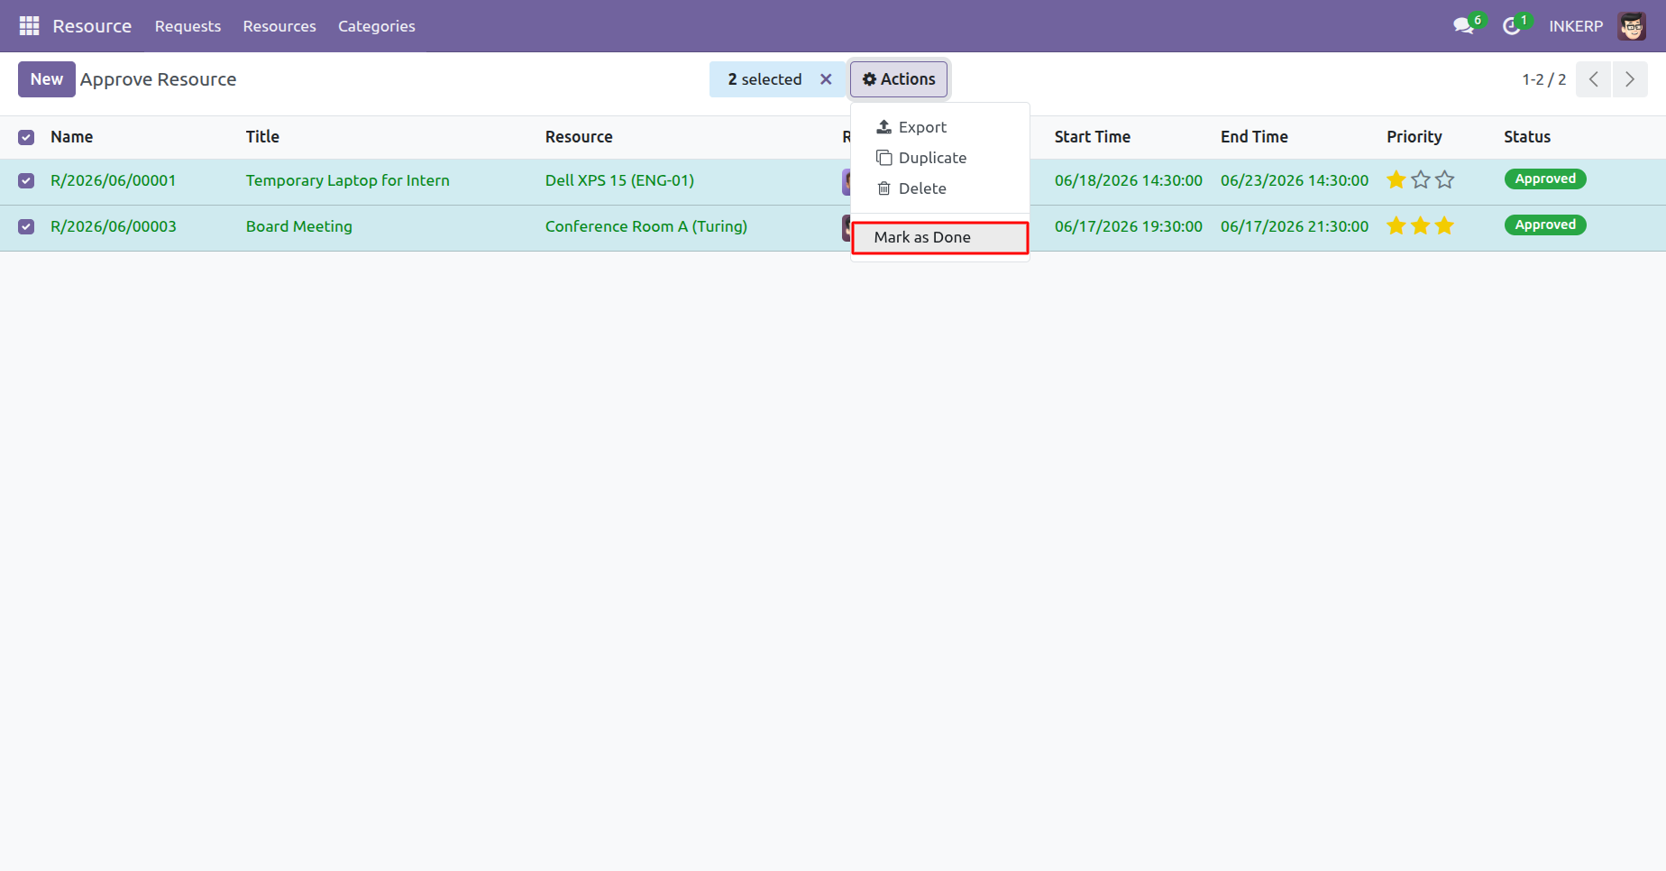Click third star of Board Meeting row
Image resolution: width=1666 pixels, height=871 pixels.
pyautogui.click(x=1445, y=226)
